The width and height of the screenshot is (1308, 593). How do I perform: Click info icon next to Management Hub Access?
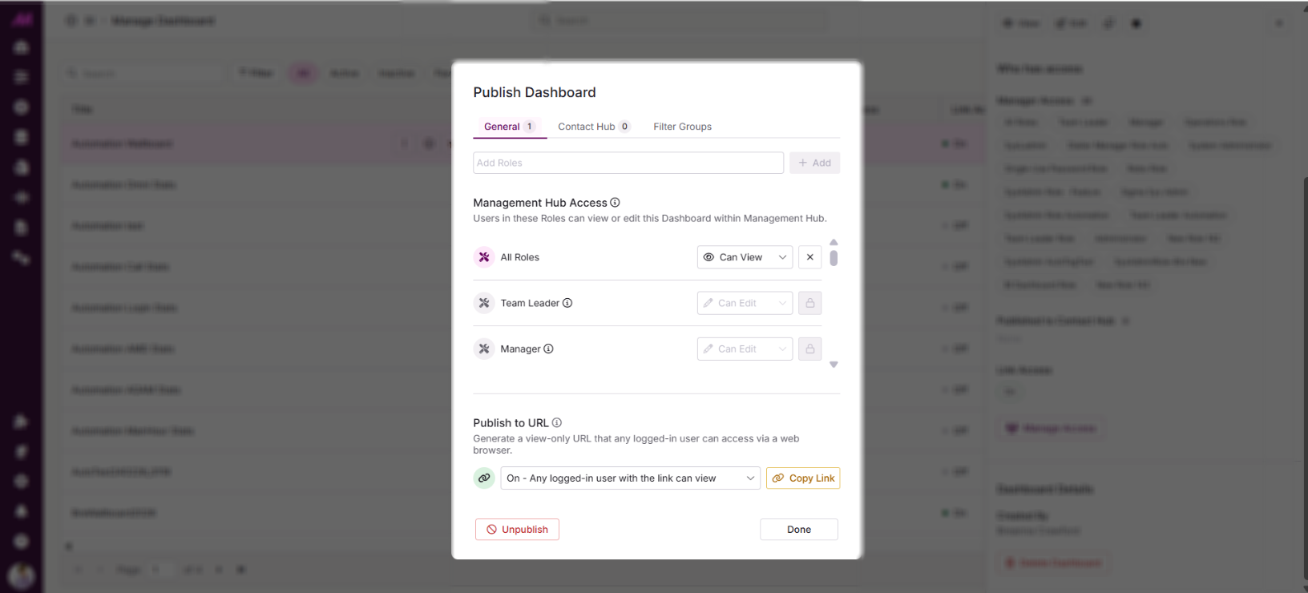tap(615, 203)
